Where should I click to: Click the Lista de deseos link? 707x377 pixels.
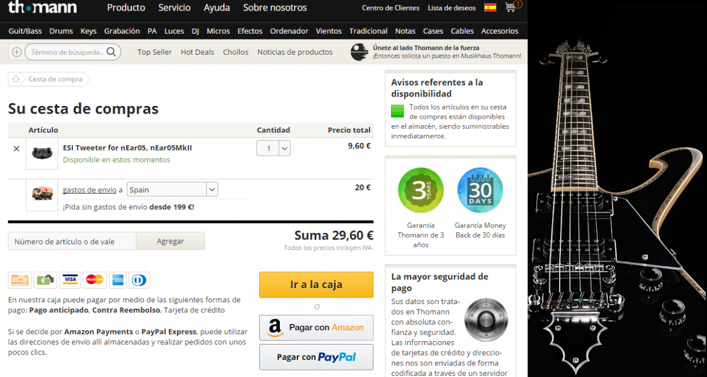pos(452,8)
